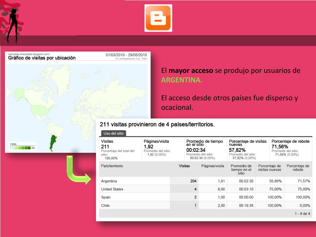This screenshot has height=237, width=316.
Task: Click the Visitas green color legend bar
Action: pyautogui.click(x=21, y=148)
